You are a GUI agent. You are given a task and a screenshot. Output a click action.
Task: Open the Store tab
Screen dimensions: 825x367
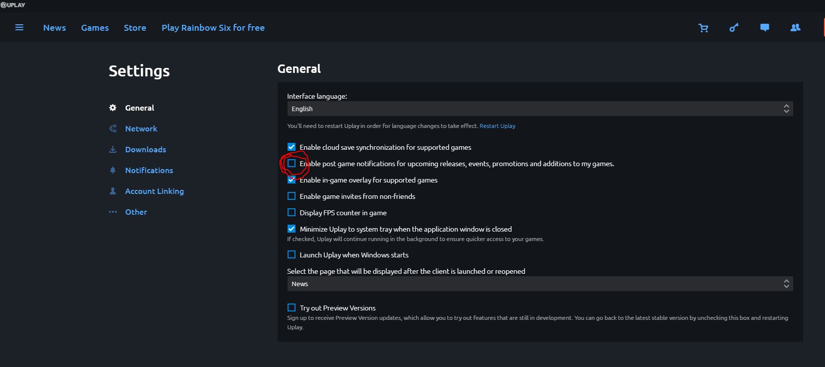coord(135,28)
